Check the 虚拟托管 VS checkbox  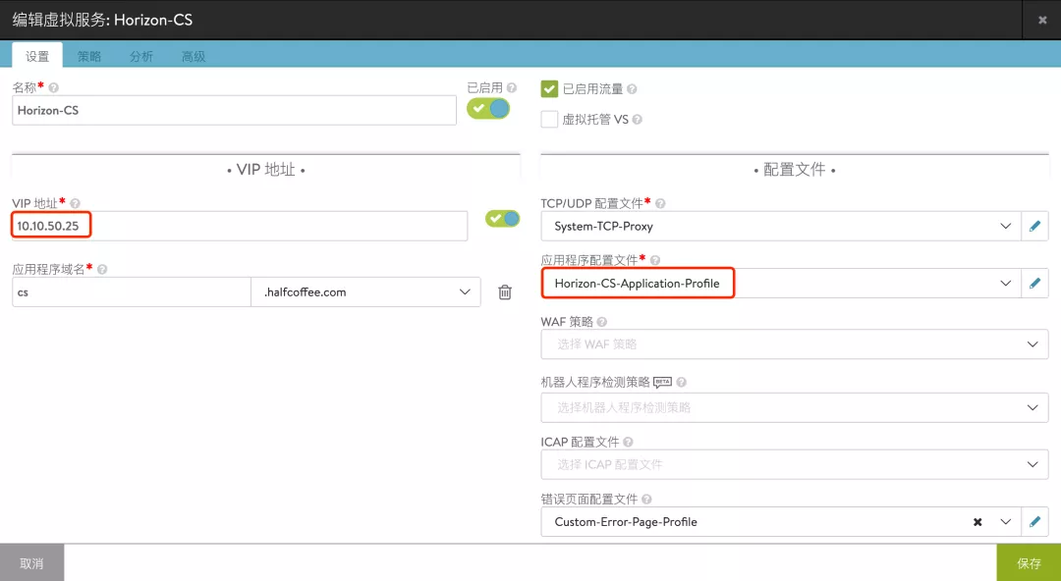549,119
